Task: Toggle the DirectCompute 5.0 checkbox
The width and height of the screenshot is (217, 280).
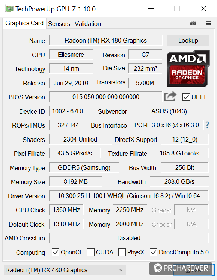Action: pyautogui.click(x=154, y=252)
